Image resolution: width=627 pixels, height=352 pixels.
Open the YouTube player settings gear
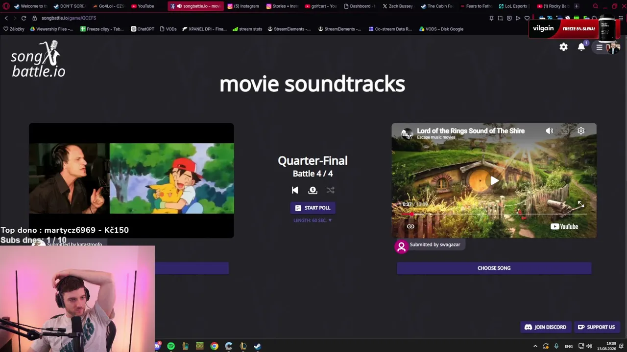pyautogui.click(x=581, y=131)
